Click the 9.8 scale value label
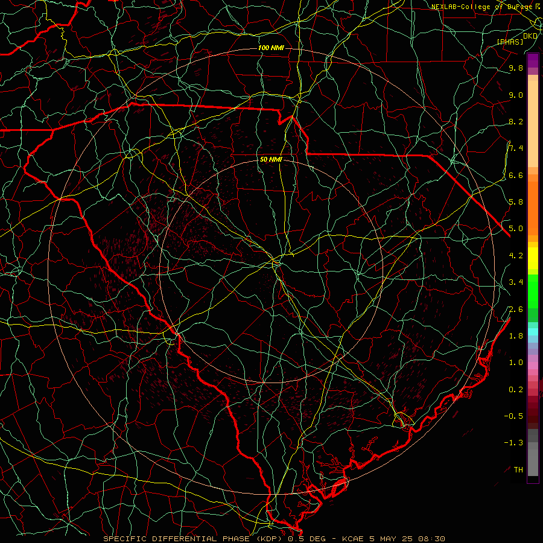Screen dimensions: 543x543 coord(516,68)
